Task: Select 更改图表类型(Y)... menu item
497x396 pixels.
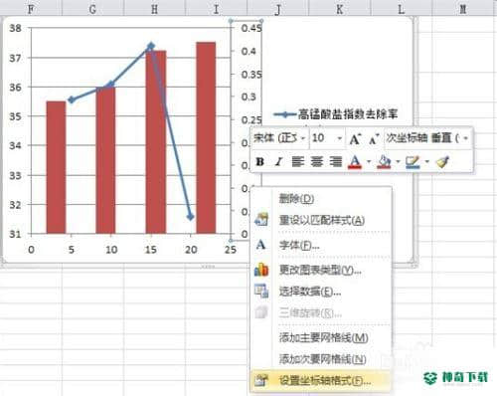Action: point(320,271)
